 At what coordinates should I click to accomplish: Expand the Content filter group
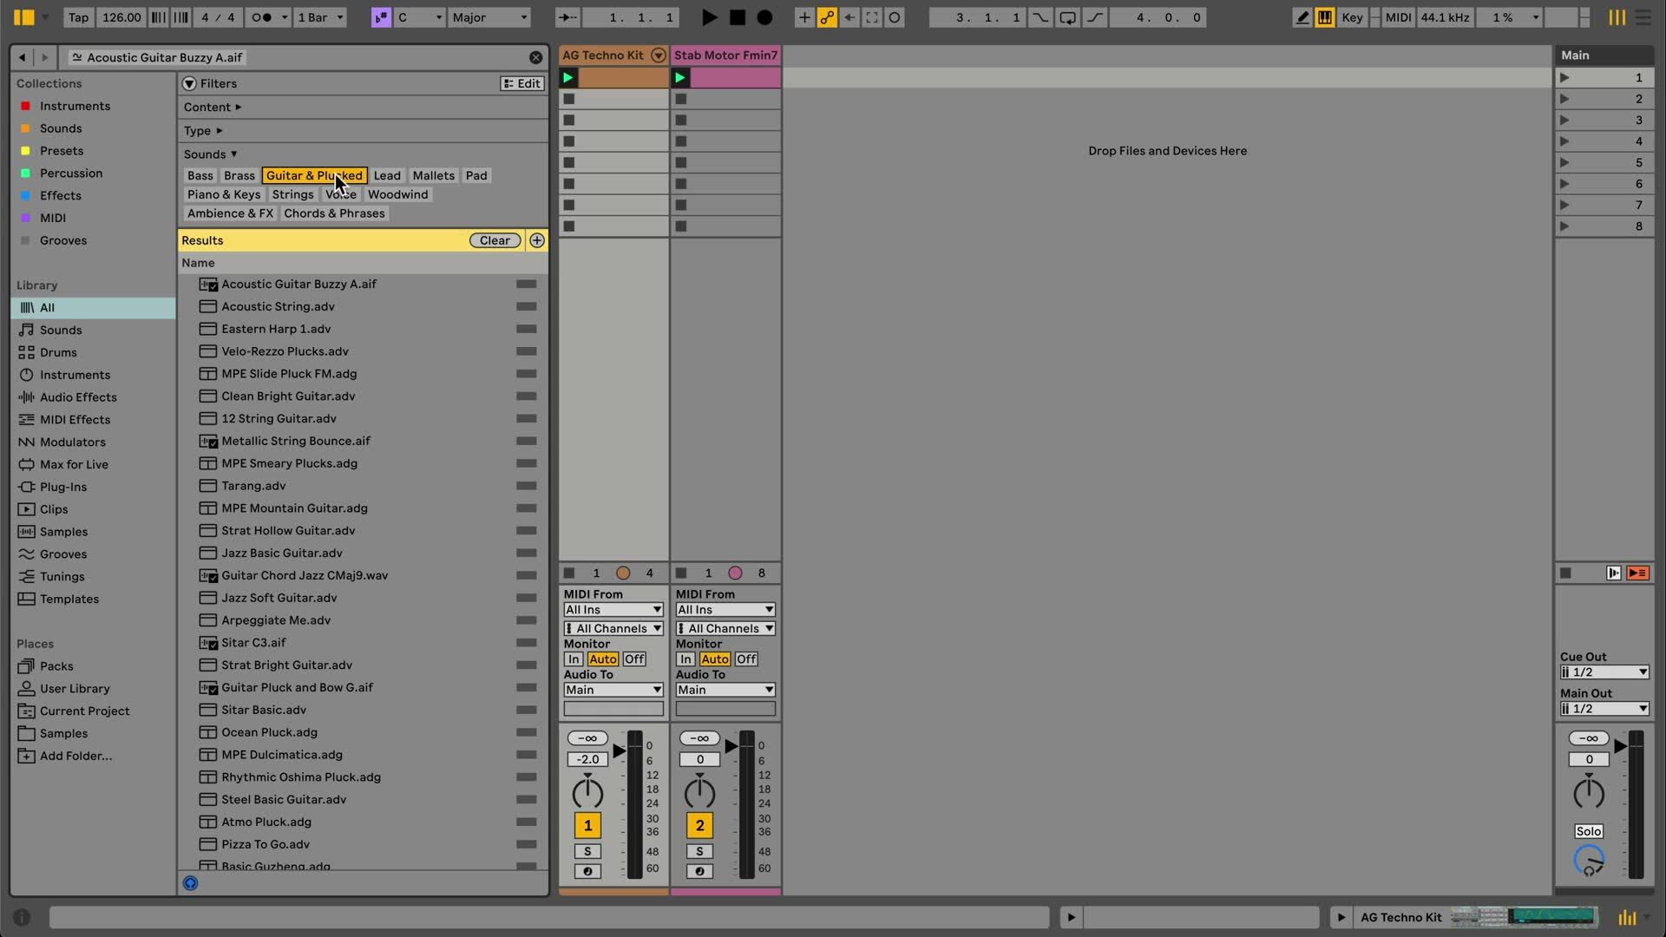coord(213,107)
